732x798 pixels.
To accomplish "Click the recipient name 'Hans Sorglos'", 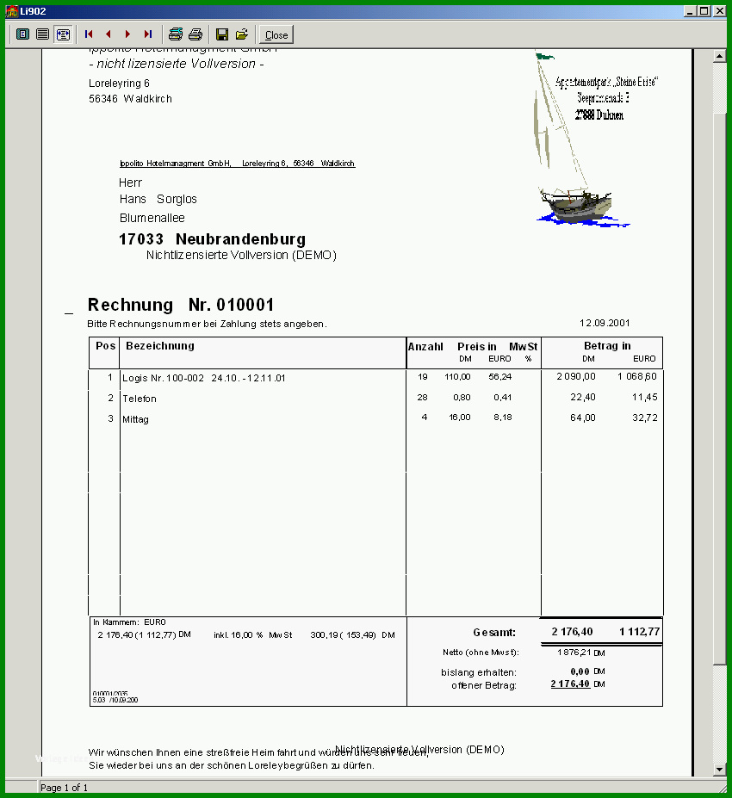I will click(x=158, y=199).
